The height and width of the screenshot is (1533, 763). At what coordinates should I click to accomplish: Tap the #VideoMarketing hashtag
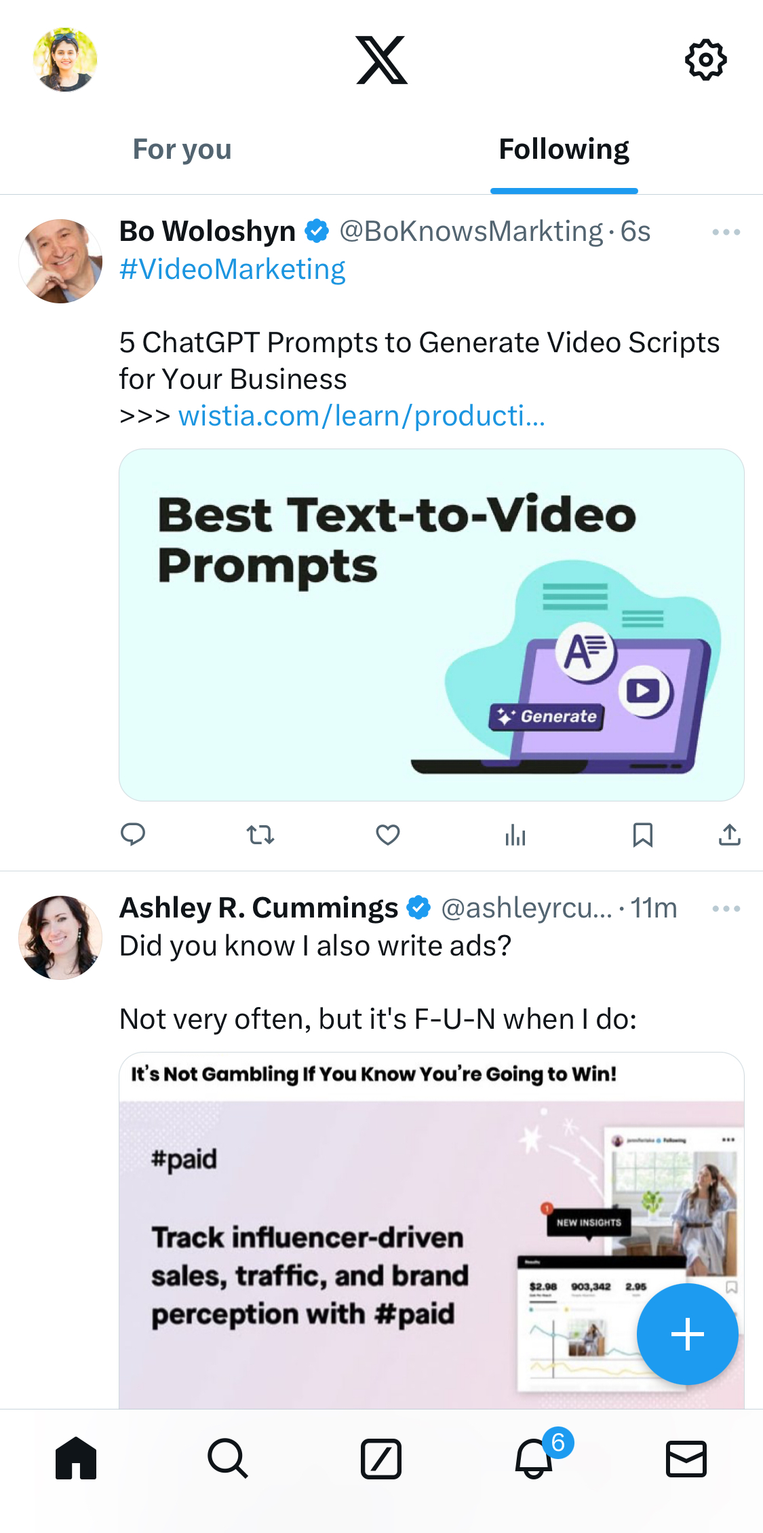coord(233,269)
